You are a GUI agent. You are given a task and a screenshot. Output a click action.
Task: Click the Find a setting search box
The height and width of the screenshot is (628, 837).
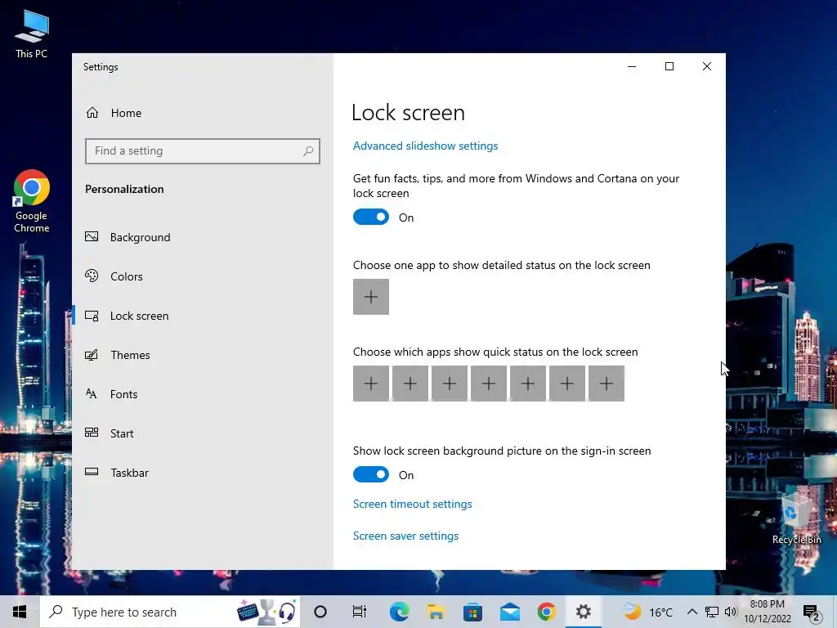pyautogui.click(x=203, y=151)
